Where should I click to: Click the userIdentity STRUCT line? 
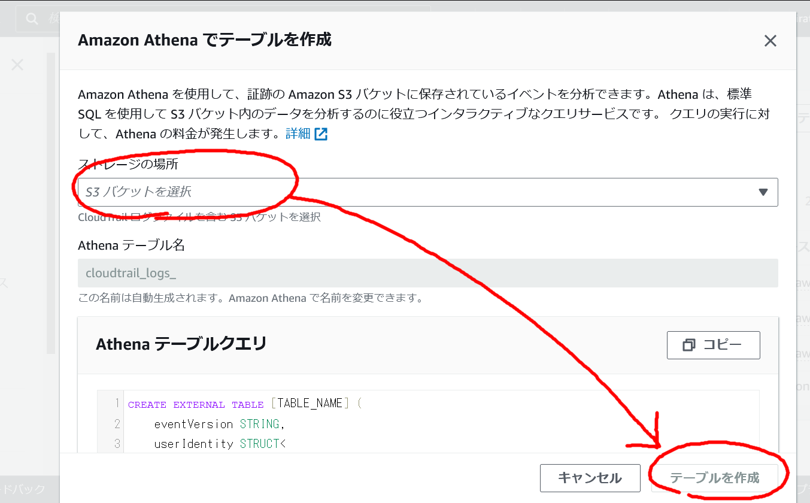[220, 444]
